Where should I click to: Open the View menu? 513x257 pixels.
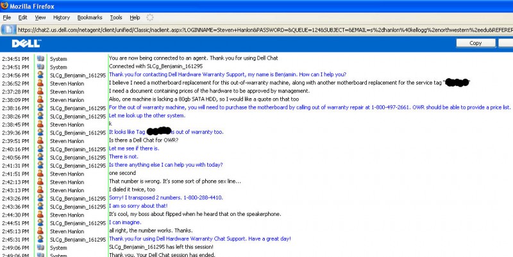40,17
